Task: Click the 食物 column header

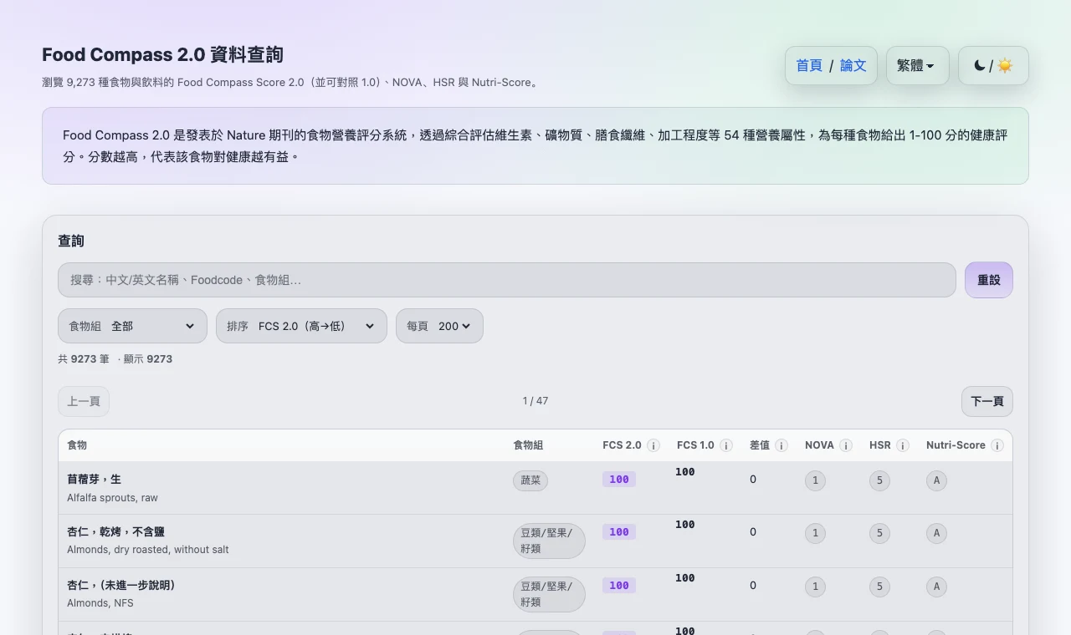Action: (x=77, y=445)
